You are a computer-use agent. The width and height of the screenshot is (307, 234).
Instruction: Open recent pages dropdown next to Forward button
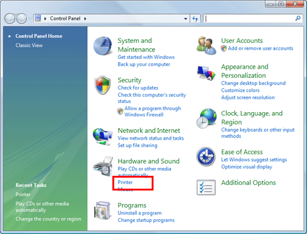(30, 19)
